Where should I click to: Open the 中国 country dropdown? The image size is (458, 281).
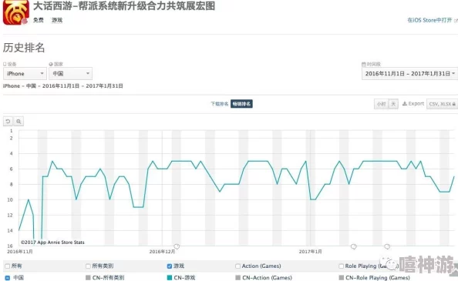[70, 73]
